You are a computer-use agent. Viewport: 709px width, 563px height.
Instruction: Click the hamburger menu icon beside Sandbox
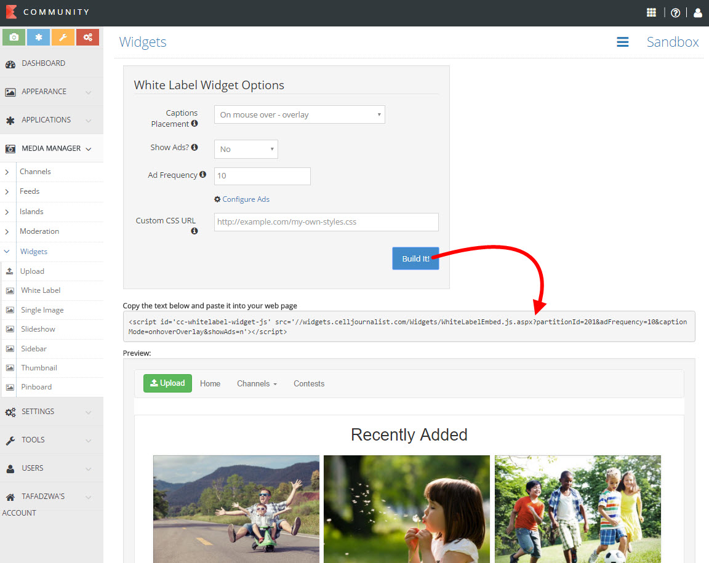tap(623, 42)
